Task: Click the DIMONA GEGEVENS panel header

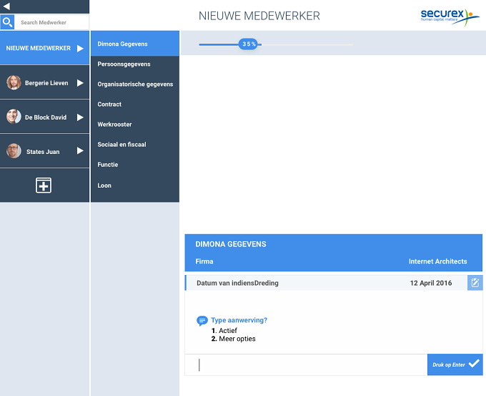Action: pyautogui.click(x=231, y=244)
